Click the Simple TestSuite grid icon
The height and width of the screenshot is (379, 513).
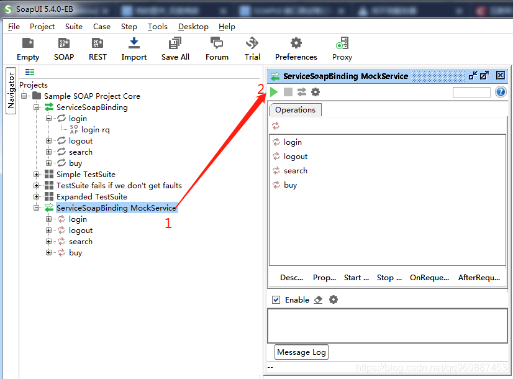[x=49, y=174]
